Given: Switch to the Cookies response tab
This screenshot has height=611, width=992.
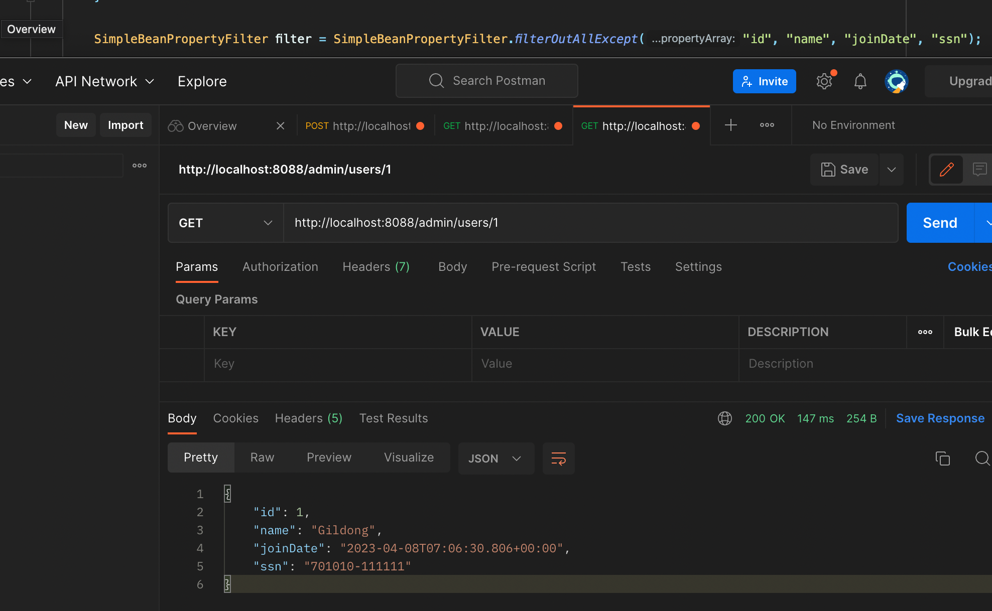Looking at the screenshot, I should click(x=235, y=418).
